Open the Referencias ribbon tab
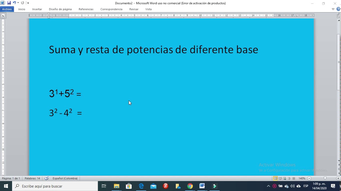 pyautogui.click(x=86, y=9)
